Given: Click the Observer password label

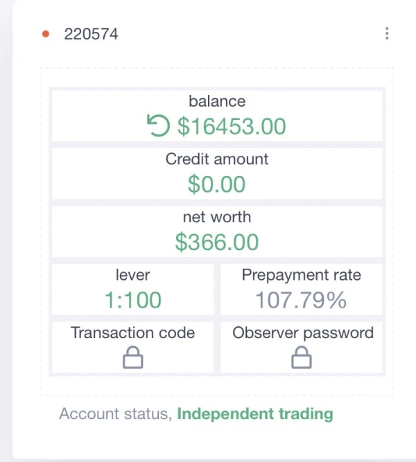Looking at the screenshot, I should tap(303, 332).
